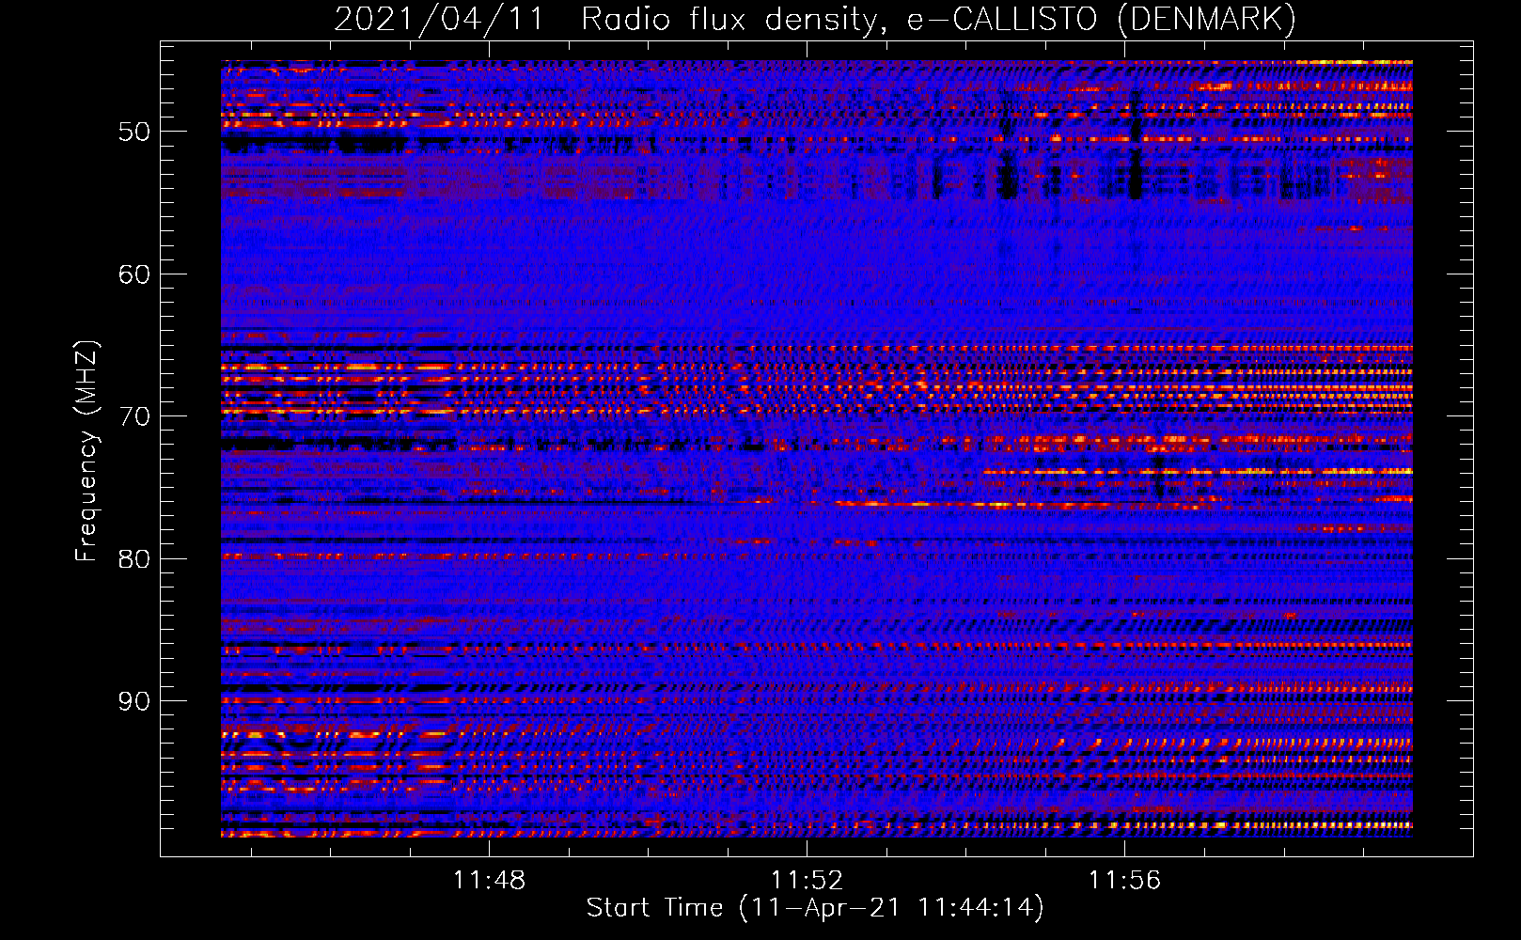Click the 11:52 time tick label
This screenshot has width=1521, height=940.
tap(808, 880)
